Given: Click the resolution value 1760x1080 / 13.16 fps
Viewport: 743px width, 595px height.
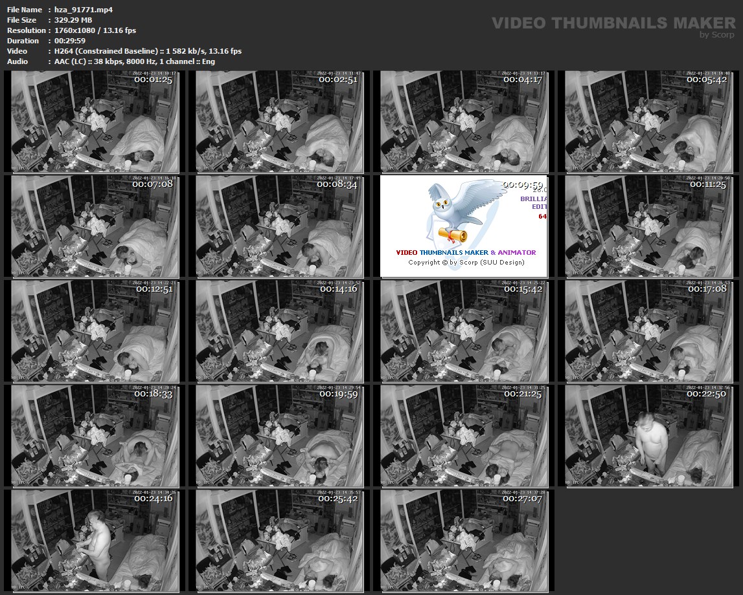Looking at the screenshot, I should (x=95, y=30).
